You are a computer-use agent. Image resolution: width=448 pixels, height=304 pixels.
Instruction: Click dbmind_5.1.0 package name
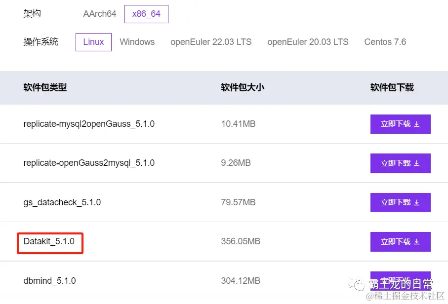click(x=49, y=281)
